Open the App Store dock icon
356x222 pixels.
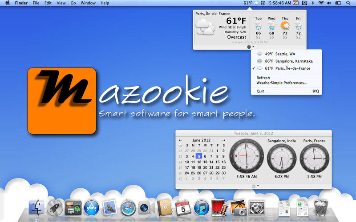pos(92,208)
